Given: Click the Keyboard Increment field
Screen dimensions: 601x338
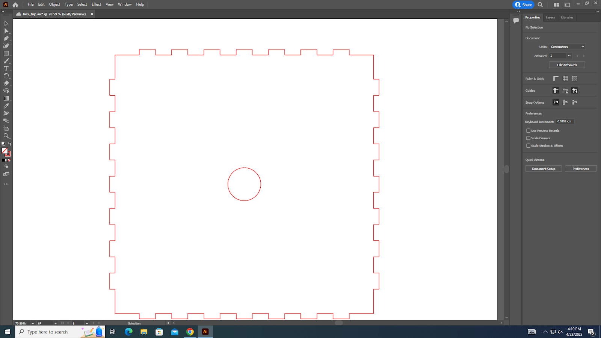Looking at the screenshot, I should [565, 122].
